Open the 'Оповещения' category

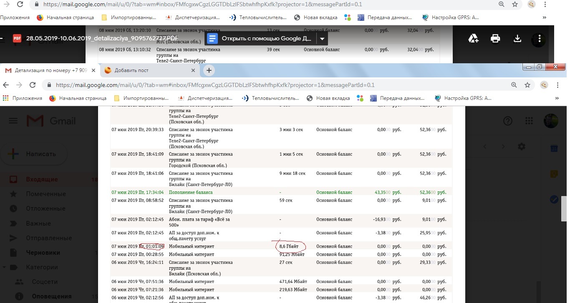coord(52,296)
